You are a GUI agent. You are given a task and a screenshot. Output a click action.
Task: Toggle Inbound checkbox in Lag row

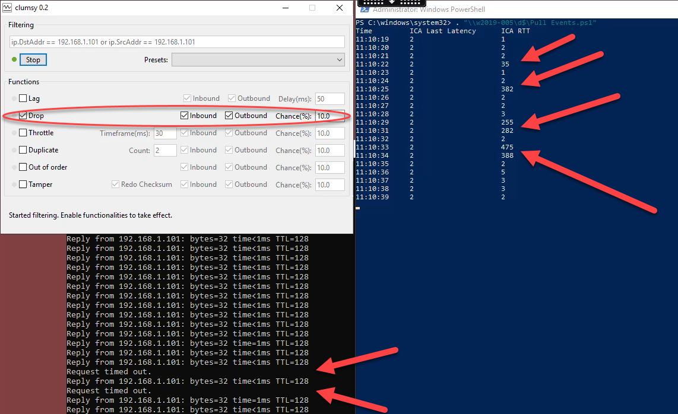click(187, 98)
